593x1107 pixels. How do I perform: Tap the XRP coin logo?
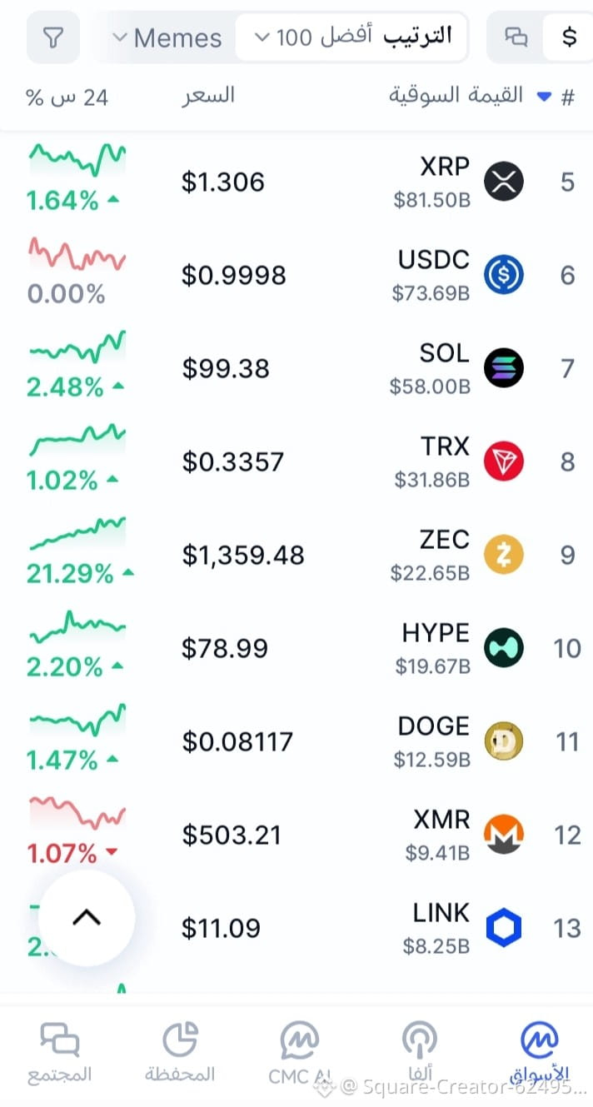point(504,182)
